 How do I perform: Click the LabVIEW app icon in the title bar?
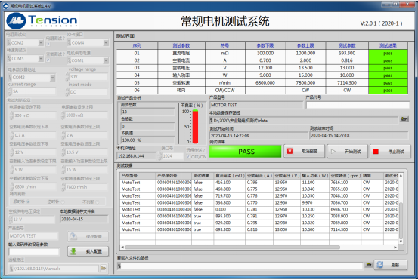[5, 5]
